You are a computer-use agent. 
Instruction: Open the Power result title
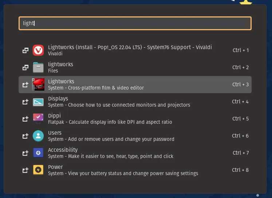click(x=55, y=167)
